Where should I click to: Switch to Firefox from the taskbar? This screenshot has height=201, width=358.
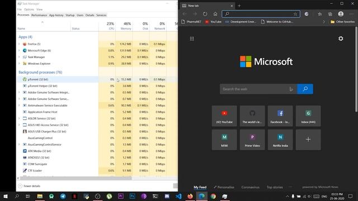[x=190, y=196]
